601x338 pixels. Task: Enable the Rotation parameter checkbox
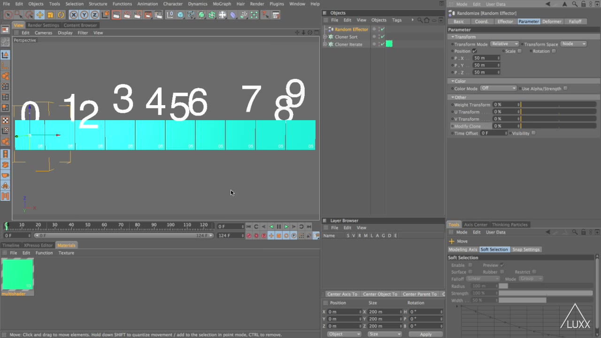[554, 51]
